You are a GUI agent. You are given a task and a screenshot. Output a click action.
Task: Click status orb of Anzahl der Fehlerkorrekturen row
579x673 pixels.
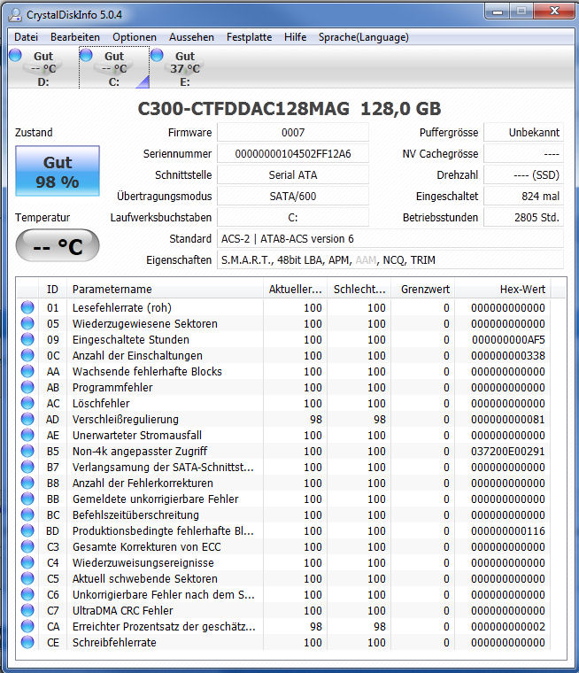click(x=27, y=483)
